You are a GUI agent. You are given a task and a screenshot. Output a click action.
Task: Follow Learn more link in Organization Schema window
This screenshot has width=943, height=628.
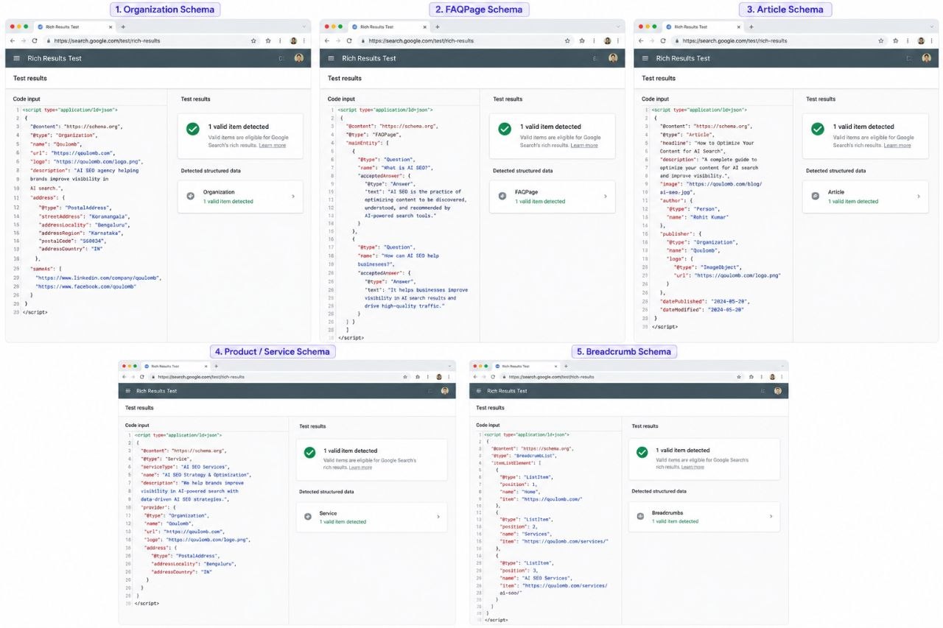tap(273, 145)
